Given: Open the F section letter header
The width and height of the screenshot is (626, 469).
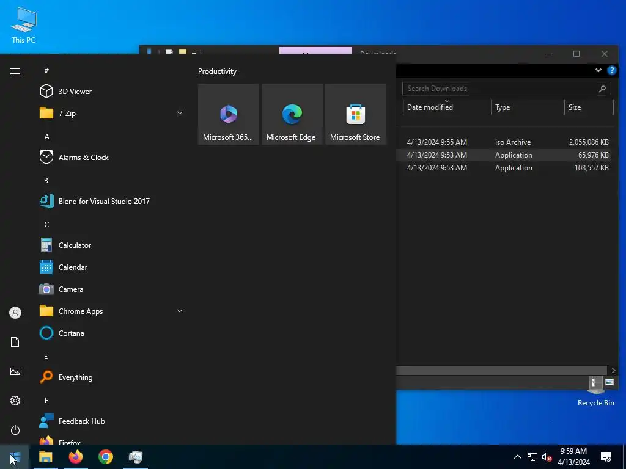Looking at the screenshot, I should tap(46, 400).
